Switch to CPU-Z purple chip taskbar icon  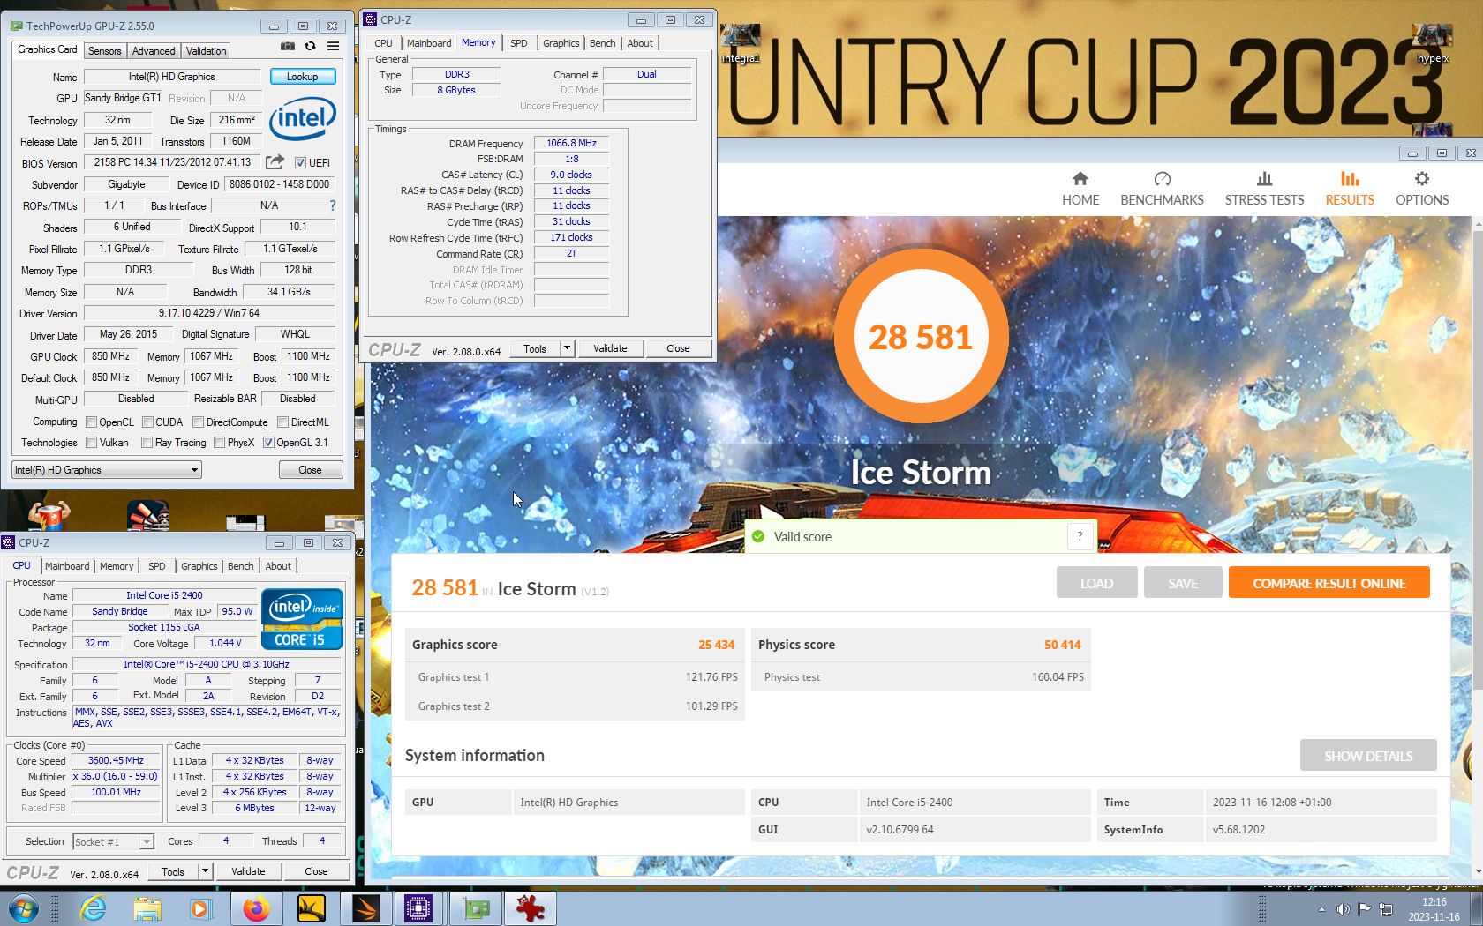tap(418, 908)
